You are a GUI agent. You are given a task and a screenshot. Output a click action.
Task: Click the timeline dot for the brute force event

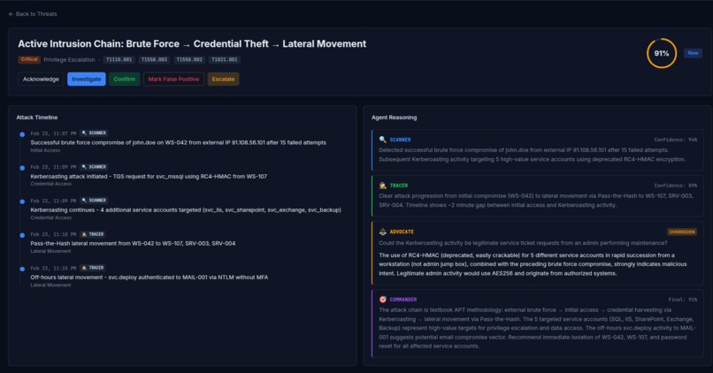click(22, 134)
